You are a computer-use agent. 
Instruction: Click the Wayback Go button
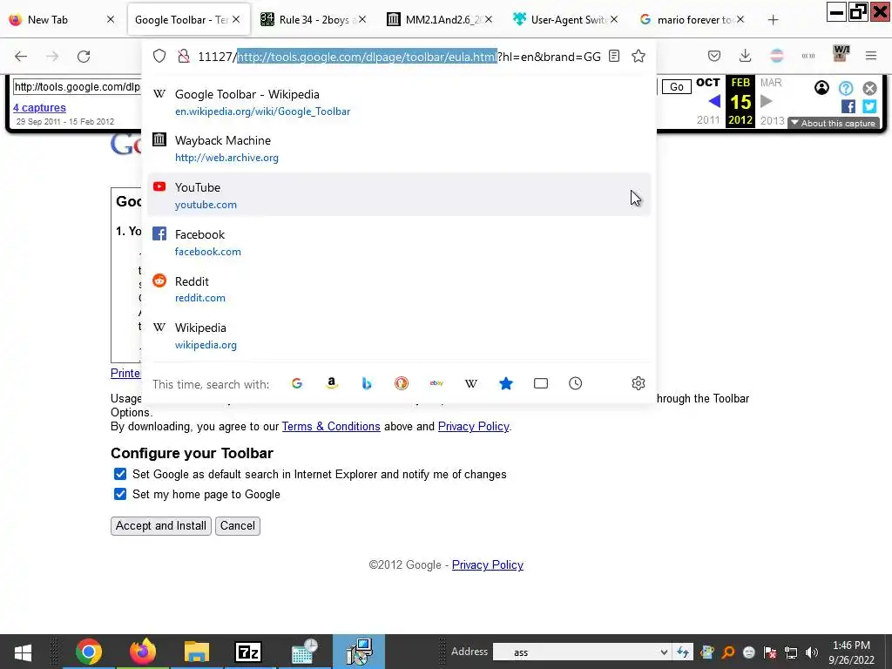676,86
